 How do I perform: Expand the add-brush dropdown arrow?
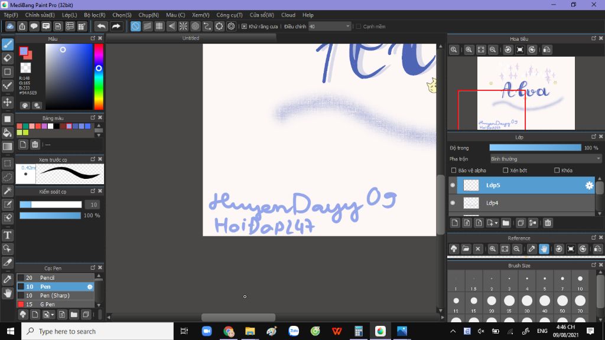pyautogui.click(x=53, y=315)
